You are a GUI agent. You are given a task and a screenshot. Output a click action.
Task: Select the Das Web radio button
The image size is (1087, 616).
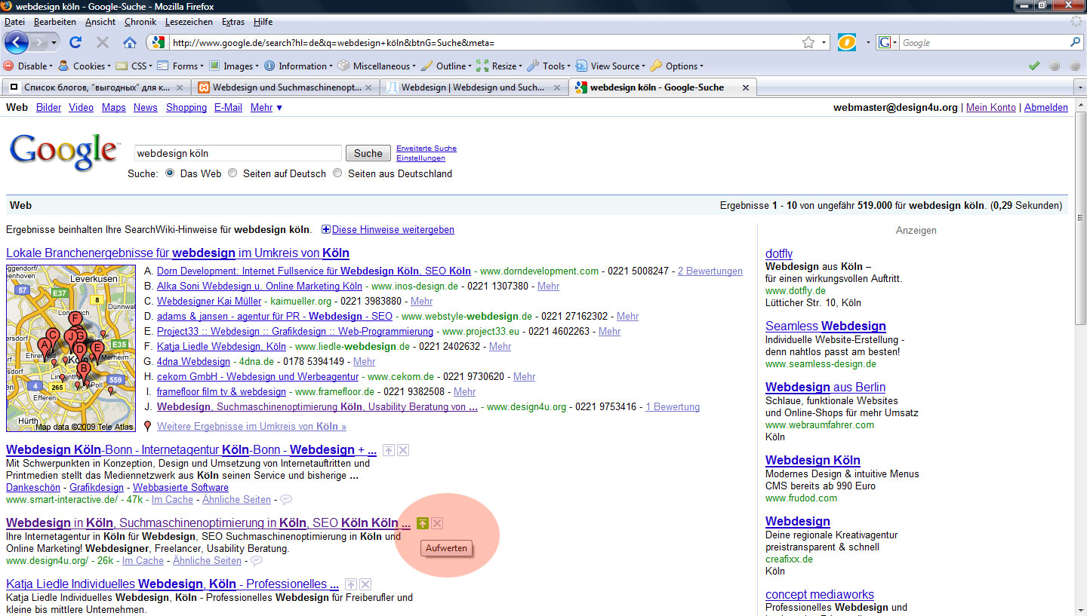click(170, 173)
